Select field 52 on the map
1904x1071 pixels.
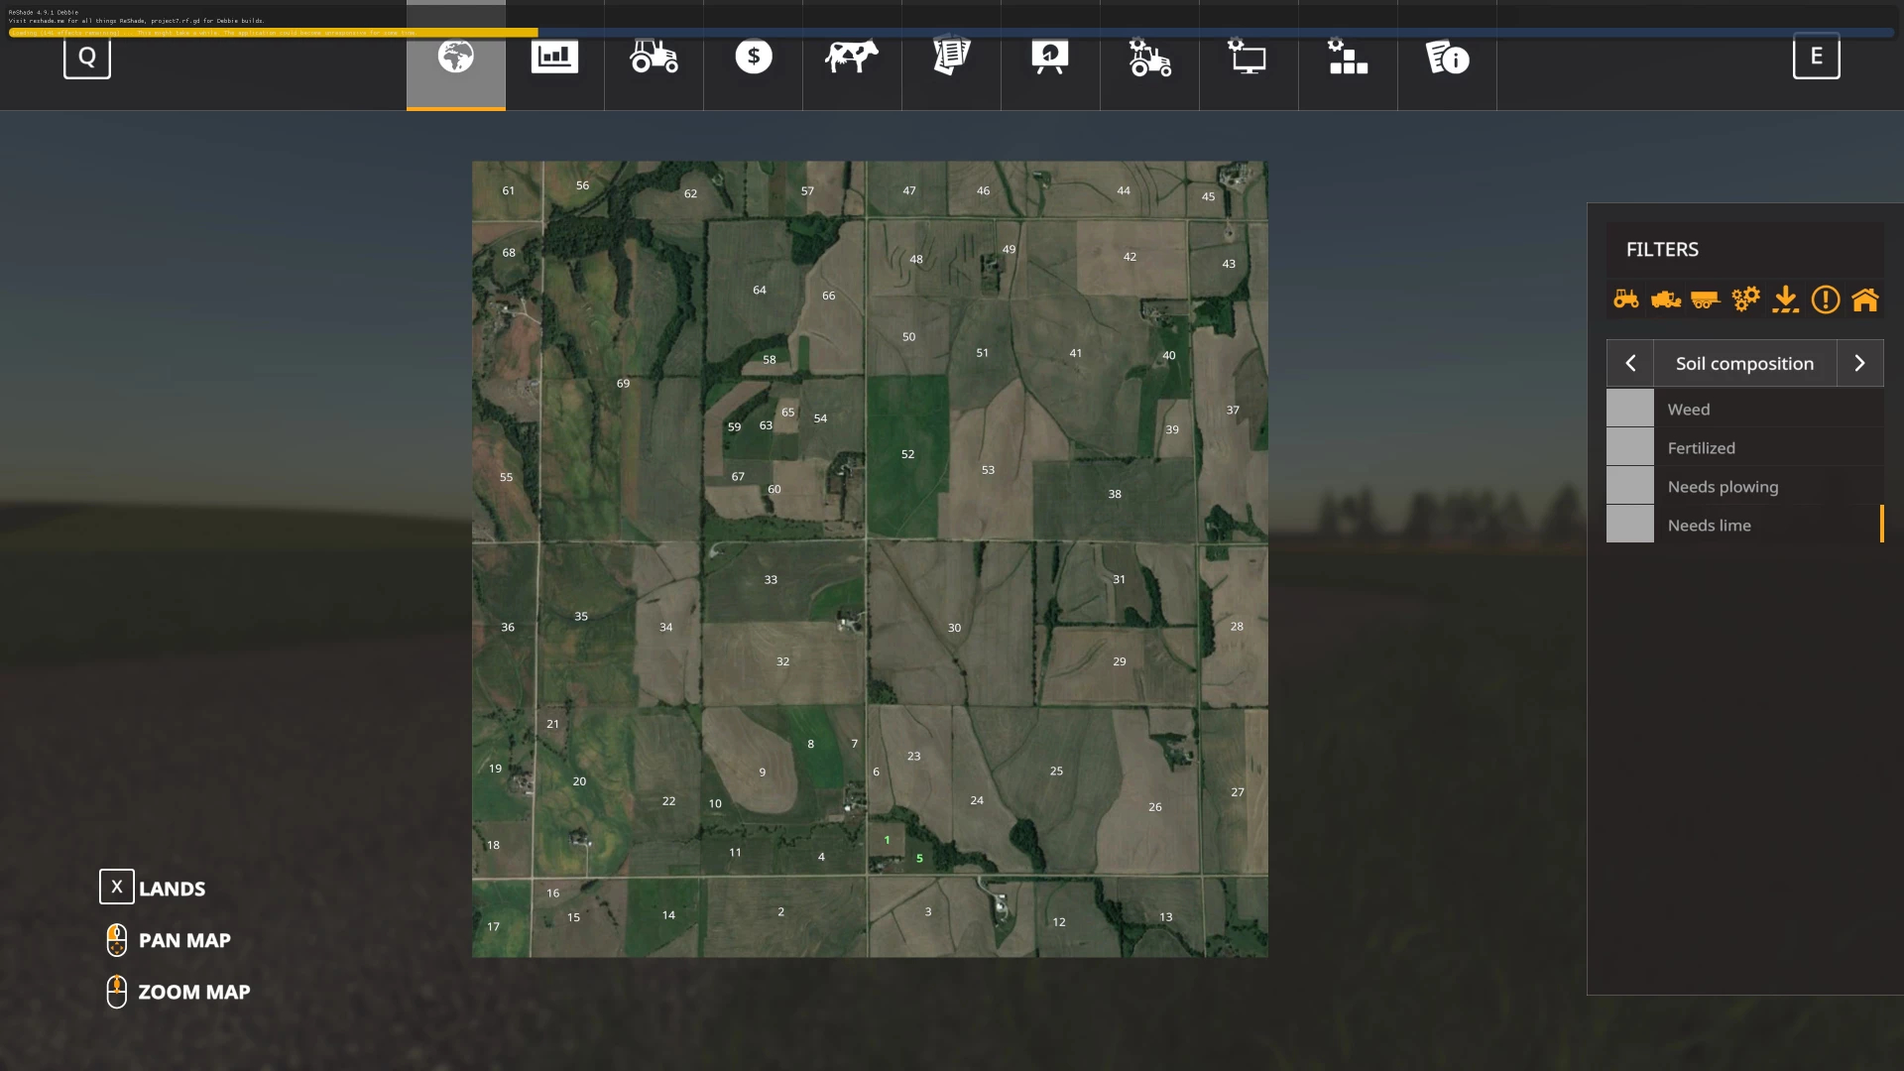point(907,454)
